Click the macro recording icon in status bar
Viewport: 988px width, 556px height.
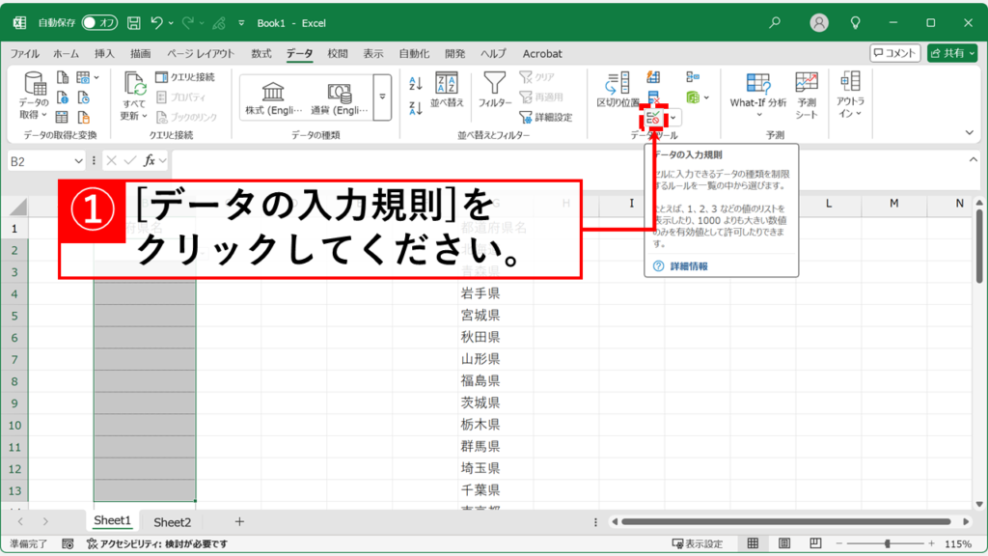69,543
